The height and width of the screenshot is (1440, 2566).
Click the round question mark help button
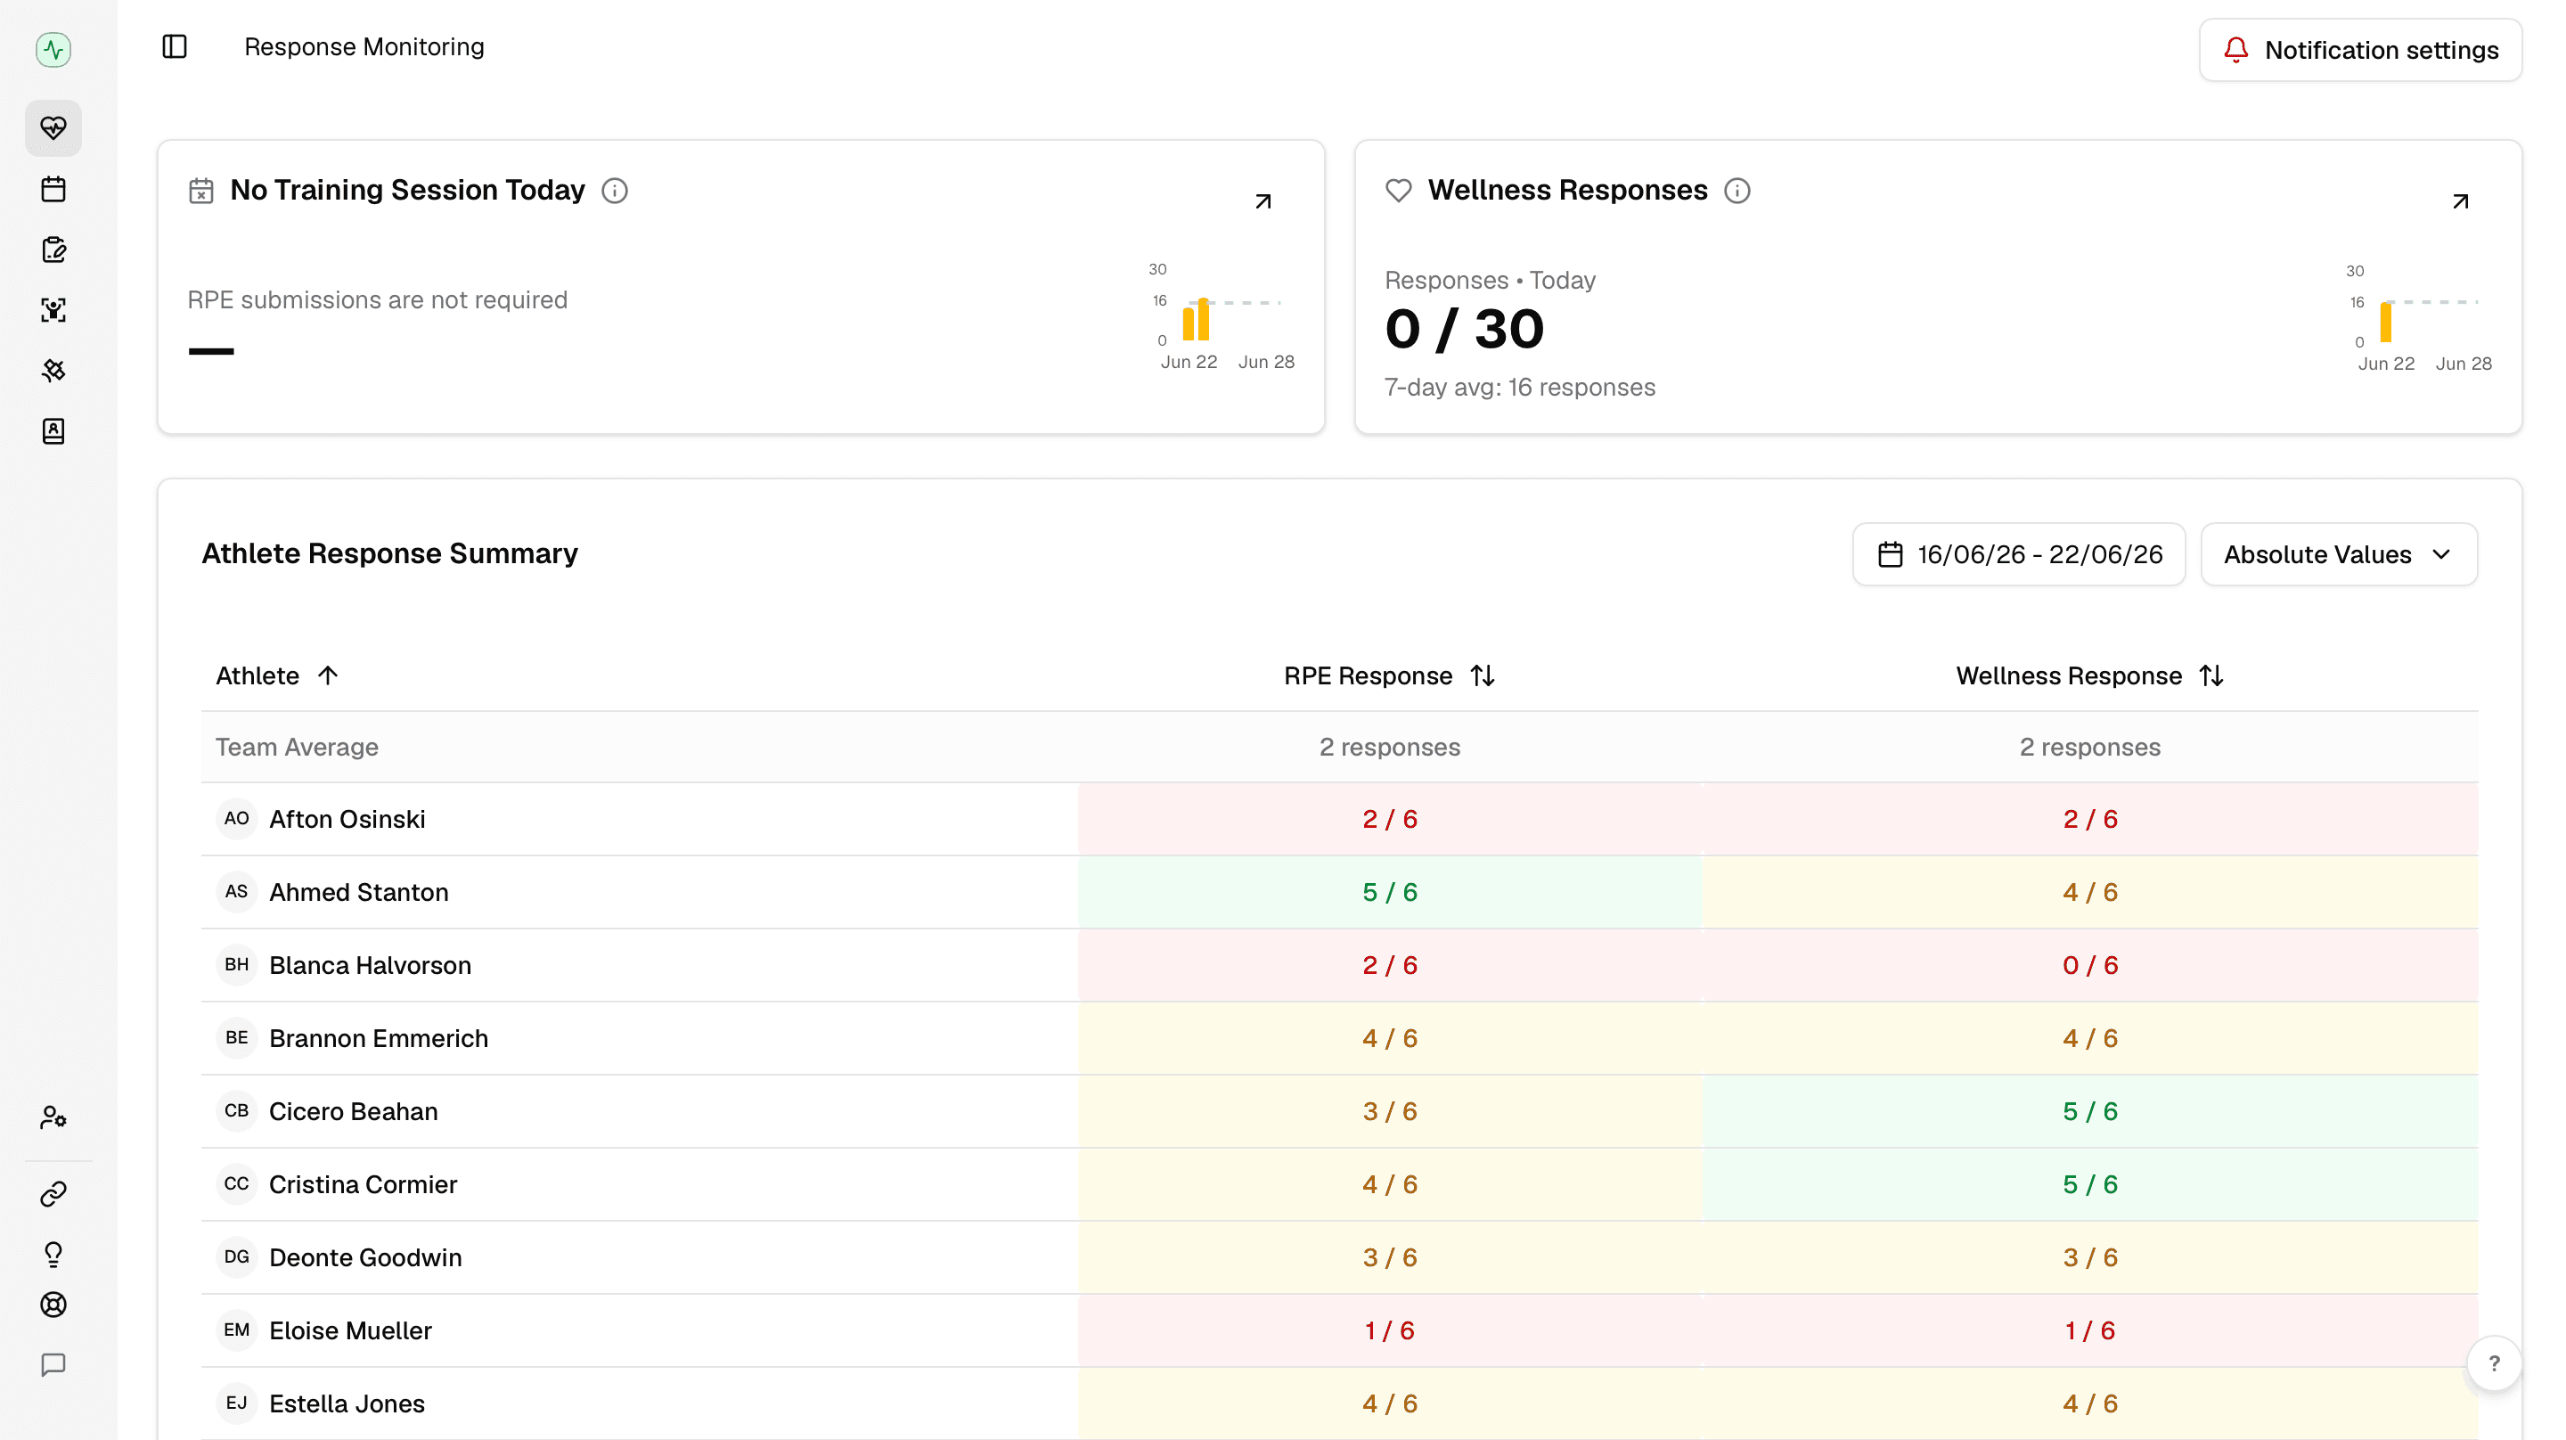(2495, 1363)
